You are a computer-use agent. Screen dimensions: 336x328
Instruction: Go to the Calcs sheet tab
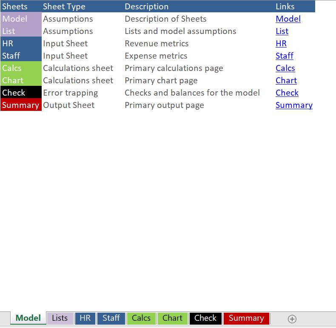pyautogui.click(x=141, y=318)
